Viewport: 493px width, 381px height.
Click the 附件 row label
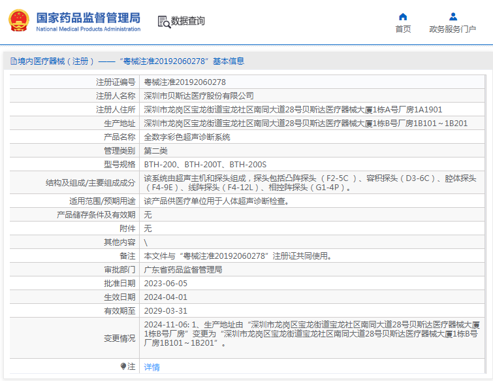point(127,229)
